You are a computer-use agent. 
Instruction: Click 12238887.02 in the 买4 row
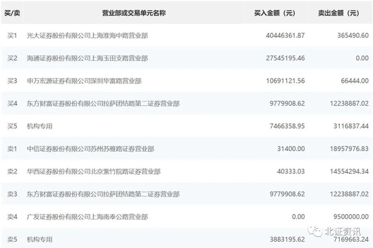pyautogui.click(x=349, y=104)
